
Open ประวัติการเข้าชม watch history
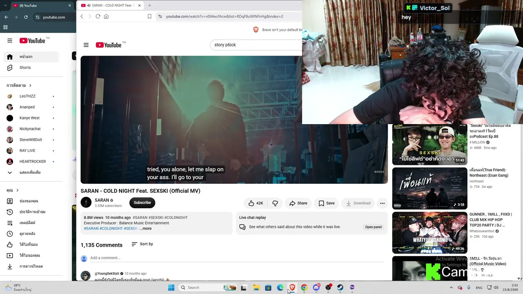[31, 212]
